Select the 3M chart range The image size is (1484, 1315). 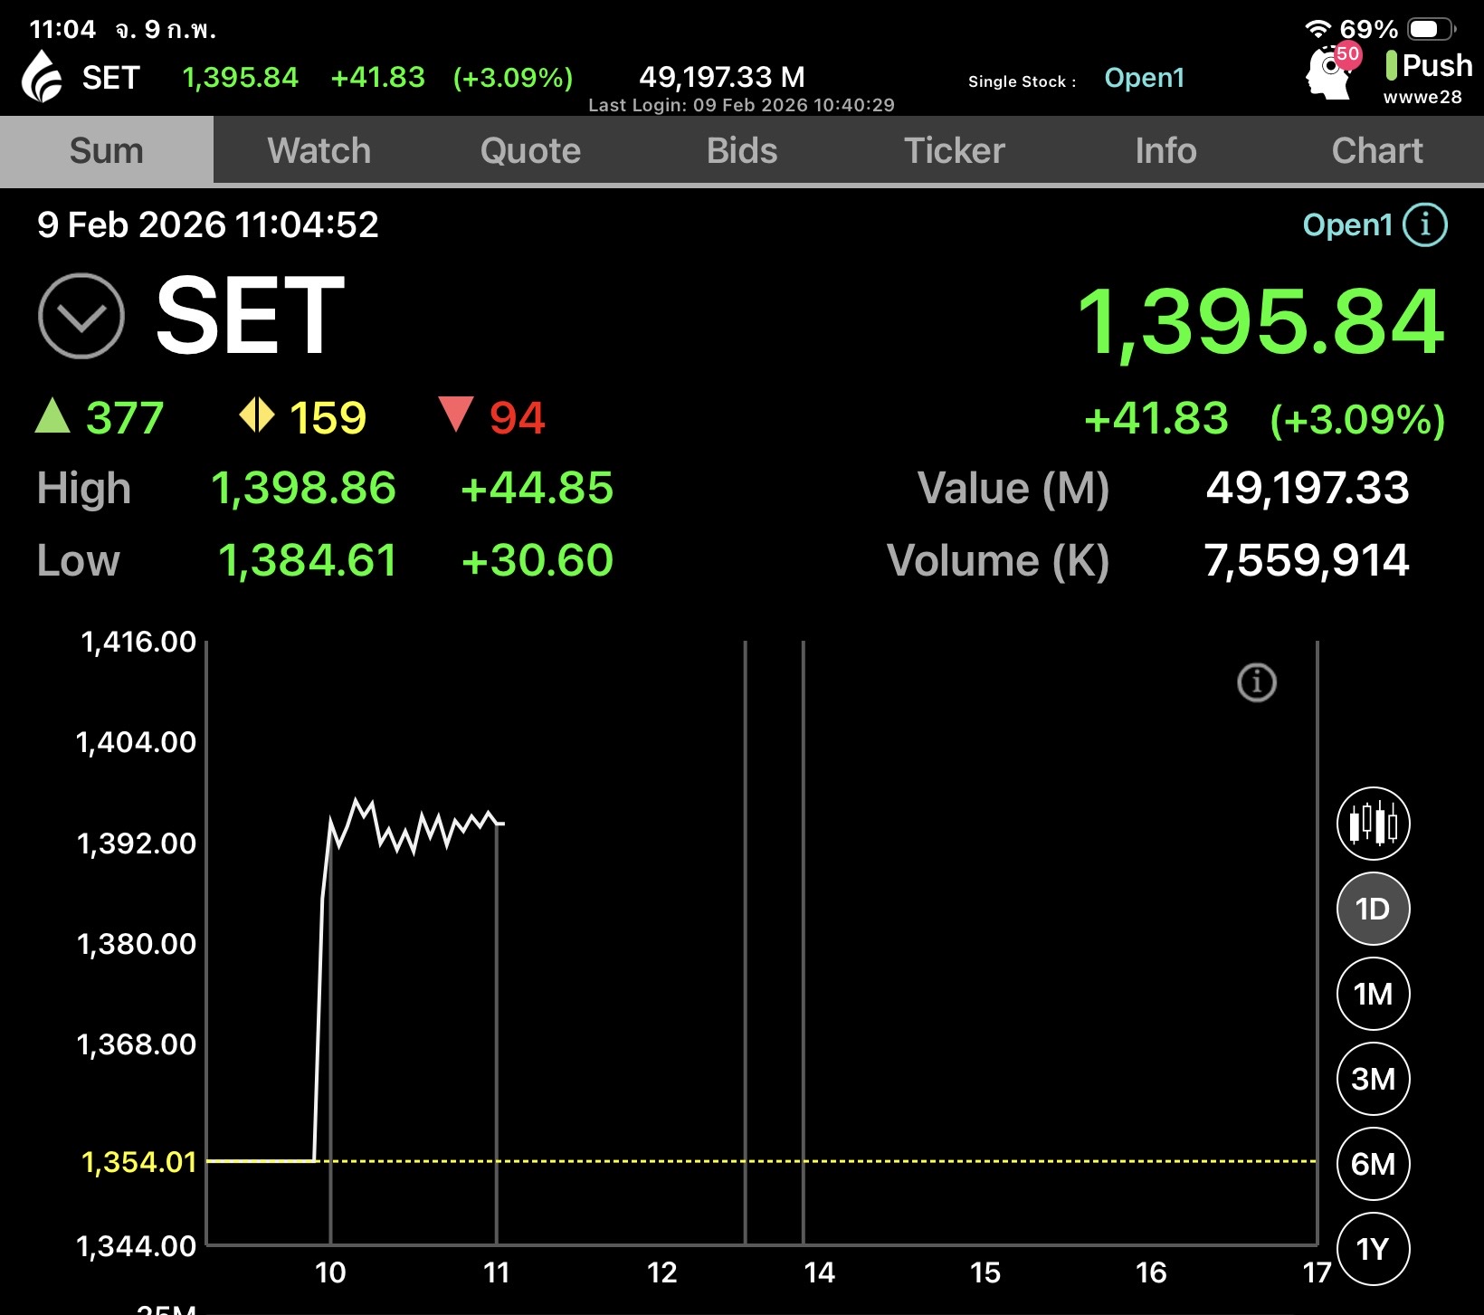1373,1079
